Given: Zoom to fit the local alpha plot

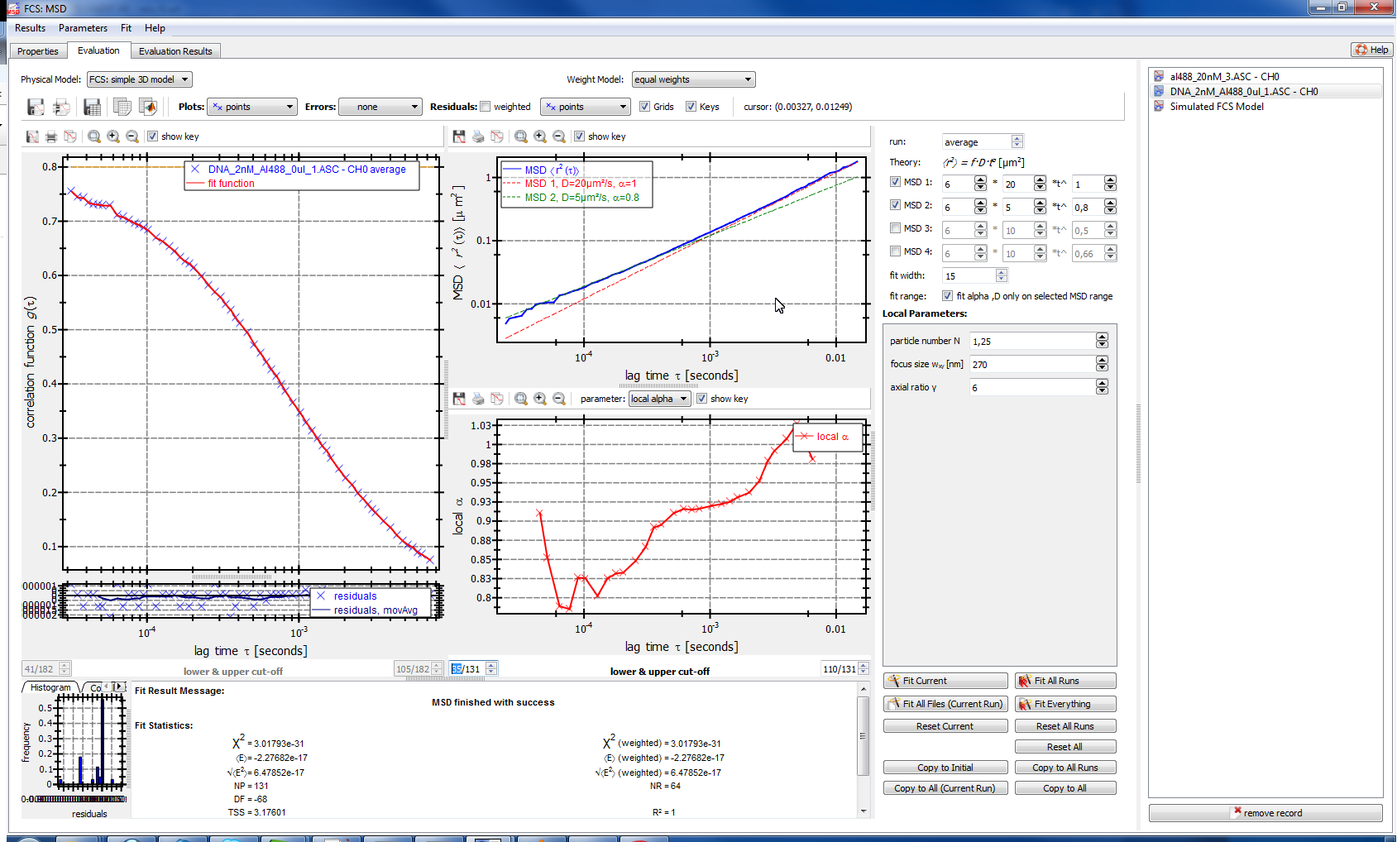Looking at the screenshot, I should click(x=521, y=399).
